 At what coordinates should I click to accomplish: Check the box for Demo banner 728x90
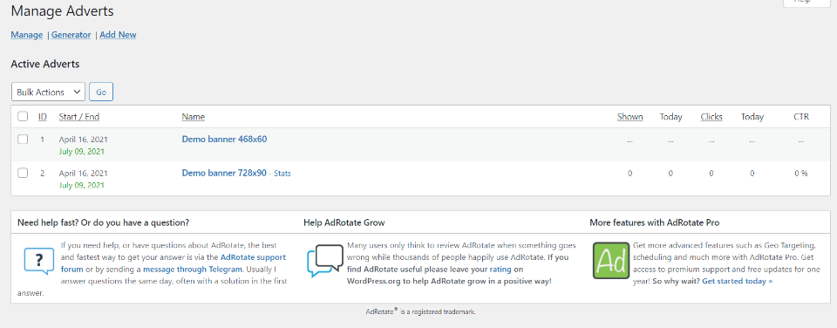(x=23, y=173)
